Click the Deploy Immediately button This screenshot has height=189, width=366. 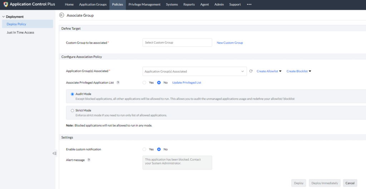tap(325, 183)
